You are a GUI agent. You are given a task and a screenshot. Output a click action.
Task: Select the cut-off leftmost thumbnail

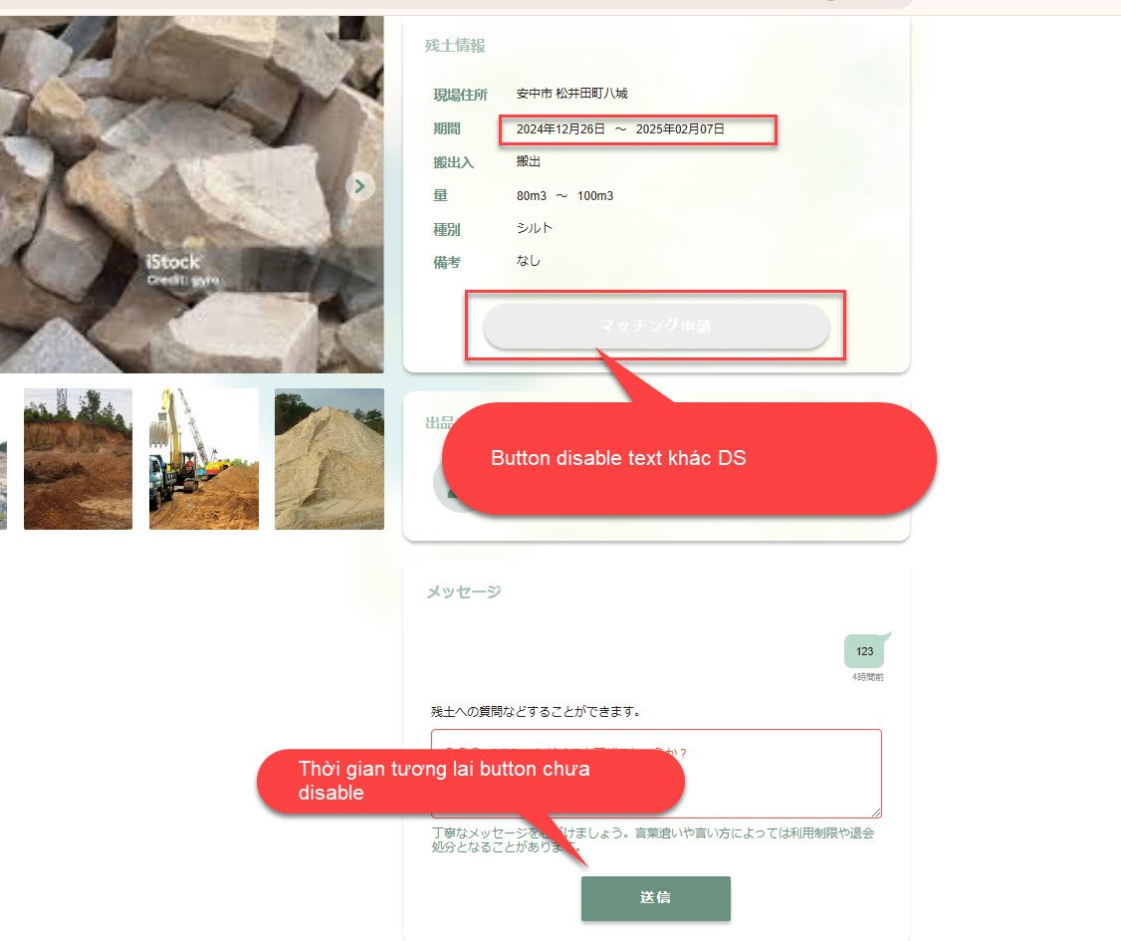(x=3, y=459)
